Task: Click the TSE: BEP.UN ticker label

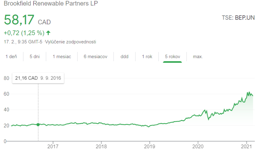Action: tap(238, 18)
